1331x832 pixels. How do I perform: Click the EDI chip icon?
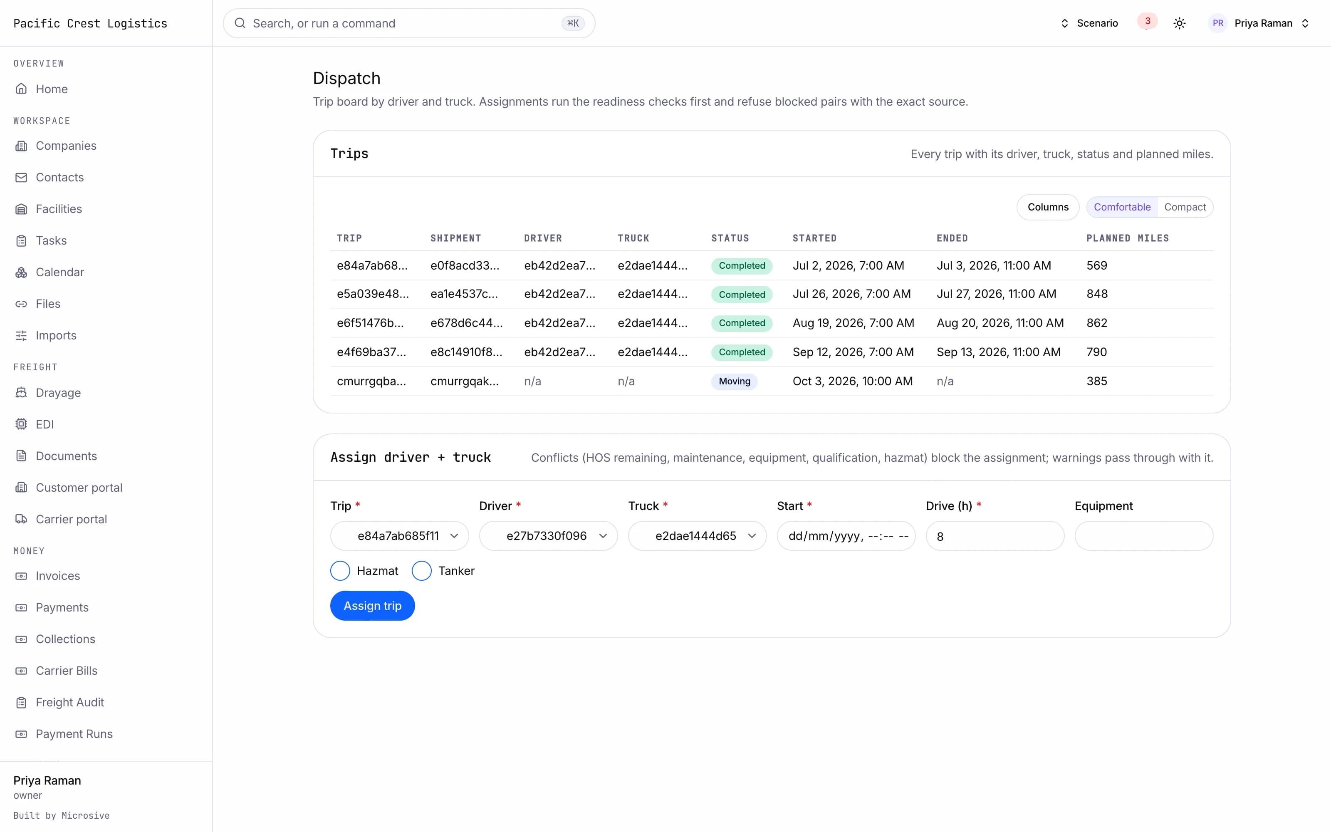pyautogui.click(x=21, y=424)
